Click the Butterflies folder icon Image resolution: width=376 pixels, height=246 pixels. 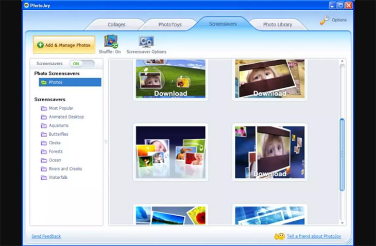[44, 134]
